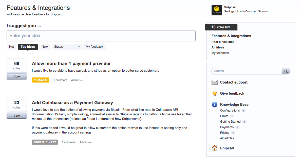This screenshot has height=159, width=302.
Task: Vote for Allow more than 1 payment provider
Action: 17,76
